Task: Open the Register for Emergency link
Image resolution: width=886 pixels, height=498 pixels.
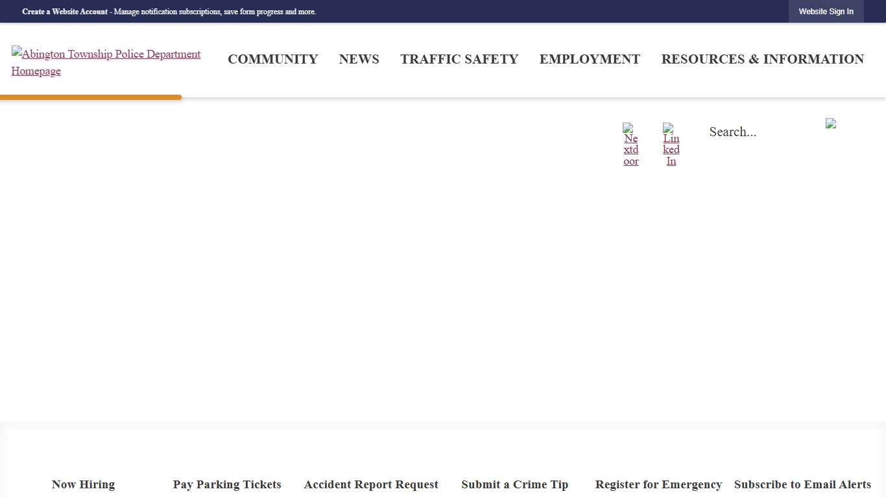Action: (x=658, y=484)
